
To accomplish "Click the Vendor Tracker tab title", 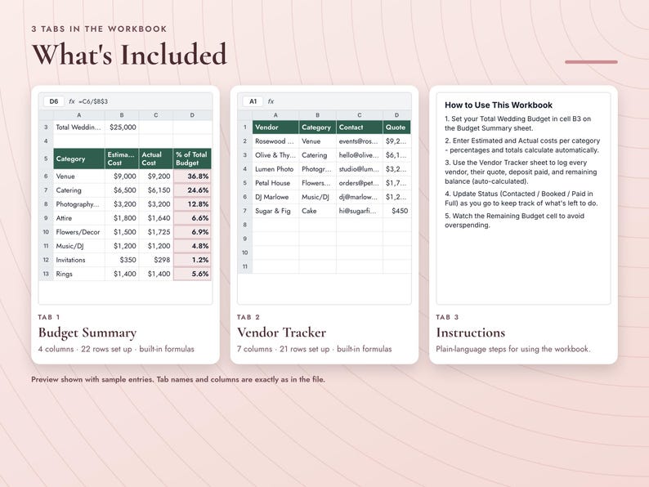I will click(x=281, y=333).
